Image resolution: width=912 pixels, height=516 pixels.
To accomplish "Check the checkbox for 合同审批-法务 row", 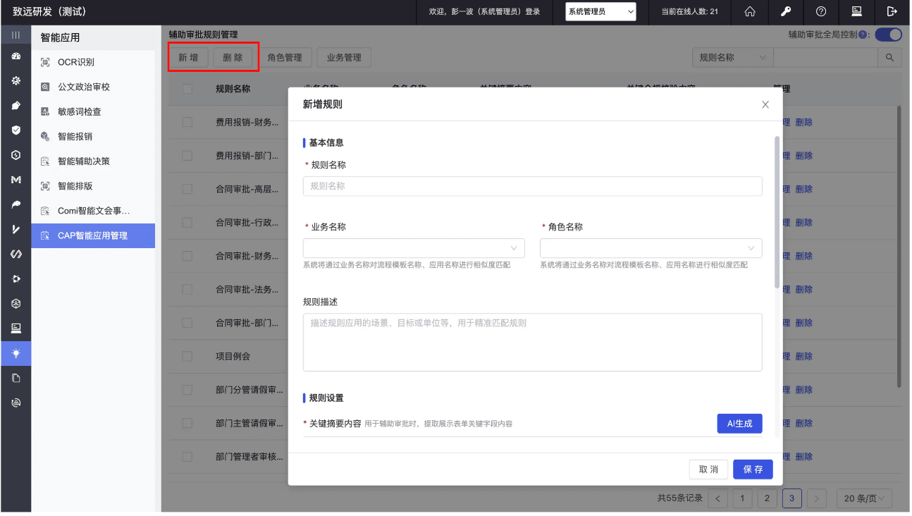I will coord(187,290).
